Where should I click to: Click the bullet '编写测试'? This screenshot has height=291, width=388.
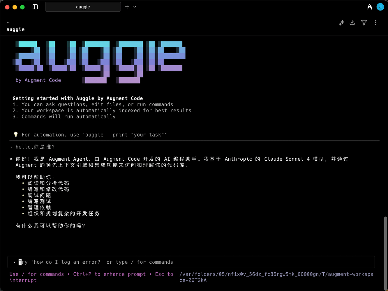pyautogui.click(x=39, y=201)
